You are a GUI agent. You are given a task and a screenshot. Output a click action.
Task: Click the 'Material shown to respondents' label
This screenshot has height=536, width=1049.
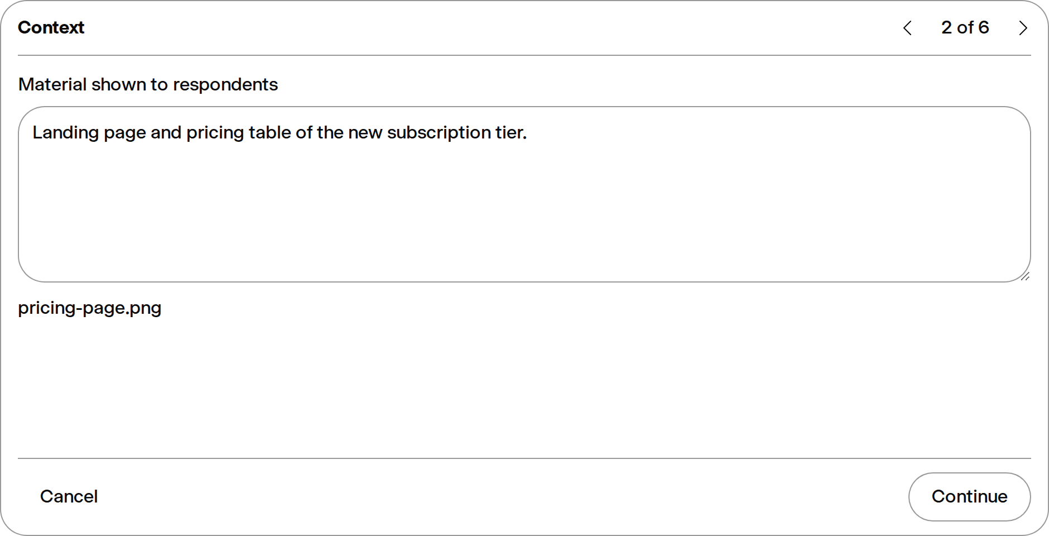[x=148, y=84]
